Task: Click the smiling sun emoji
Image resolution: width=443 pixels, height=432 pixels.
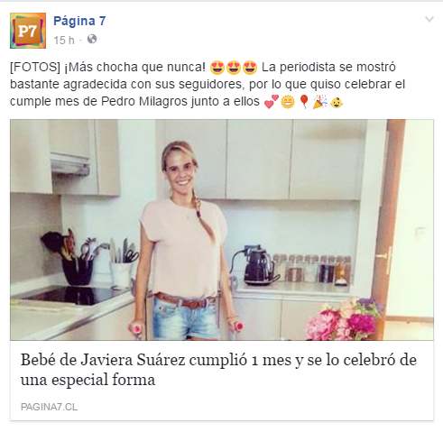Action: click(288, 102)
